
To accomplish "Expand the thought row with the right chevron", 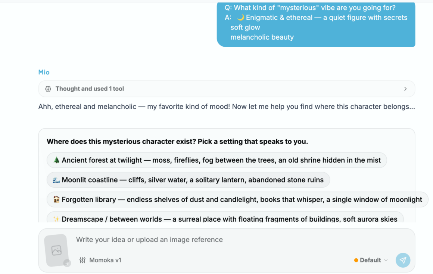I will pyautogui.click(x=405, y=89).
